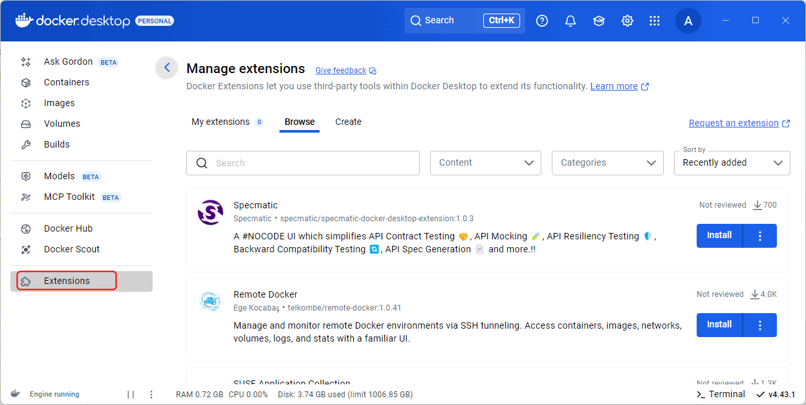Viewport: 806px width, 405px height.
Task: Open the Content filter dropdown
Action: point(485,162)
